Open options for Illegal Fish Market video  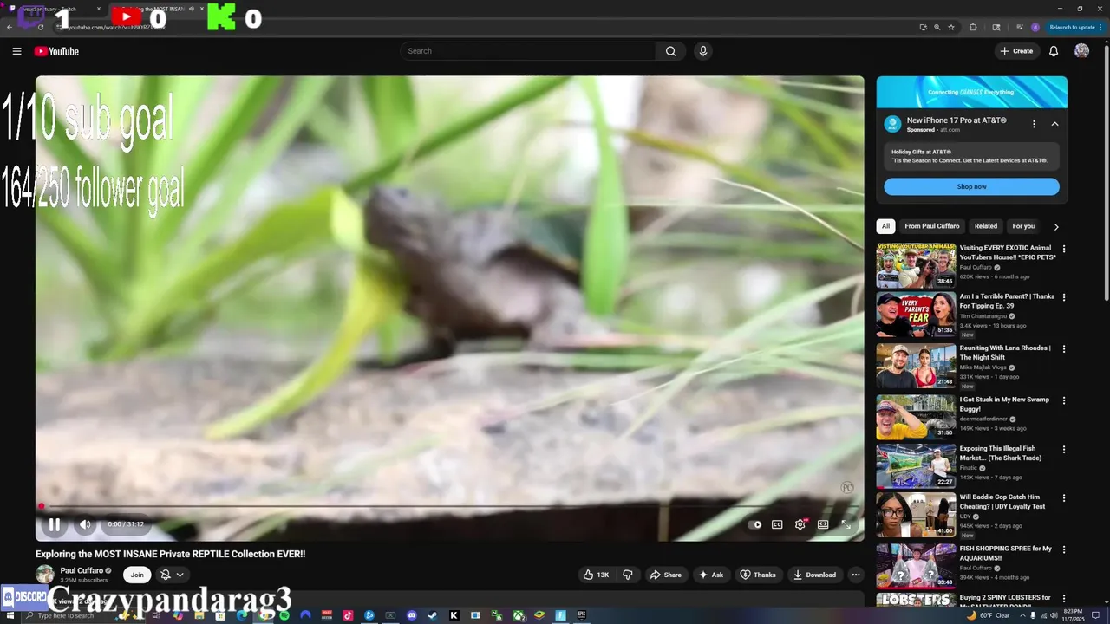tap(1064, 450)
